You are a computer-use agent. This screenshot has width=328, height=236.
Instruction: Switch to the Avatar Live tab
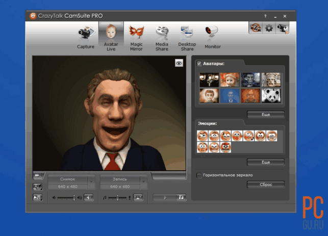[x=111, y=37]
